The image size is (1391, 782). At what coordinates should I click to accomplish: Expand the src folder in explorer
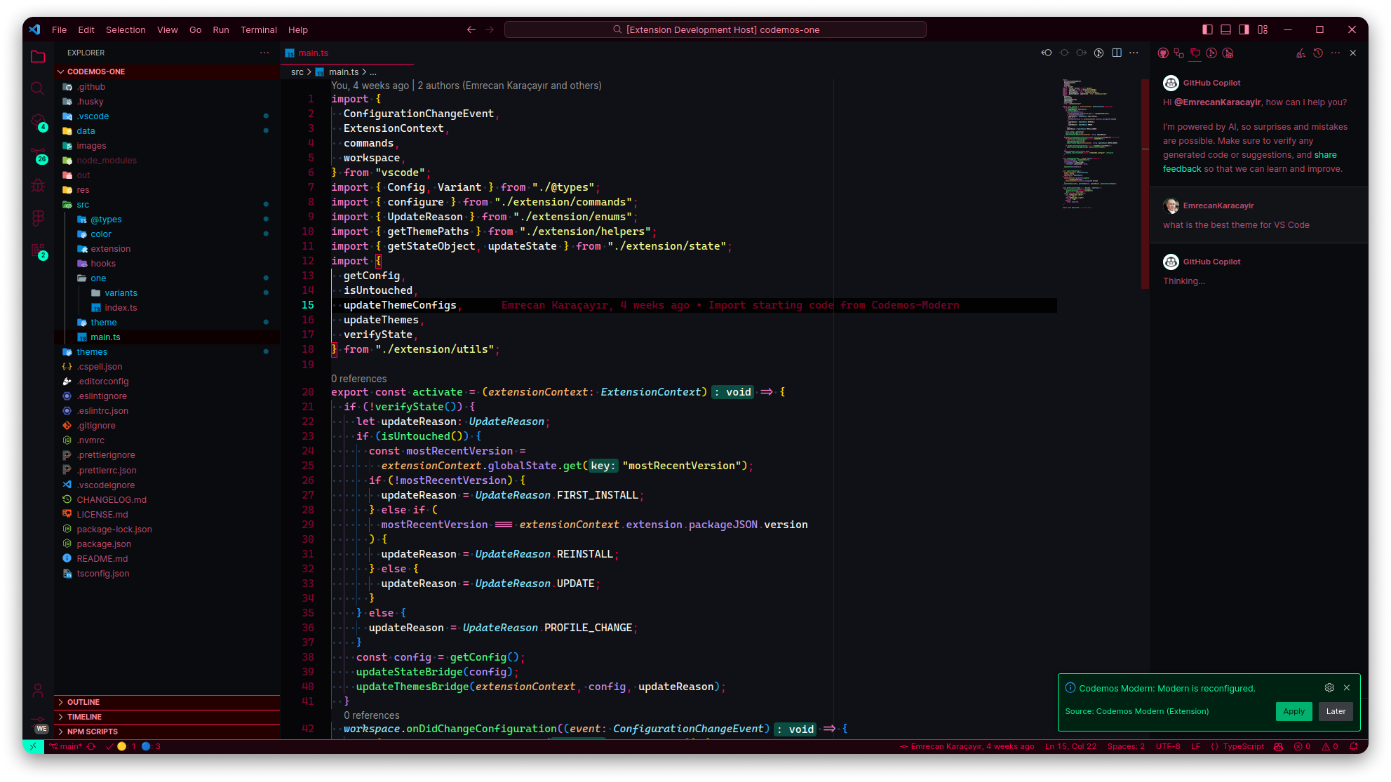[x=82, y=204]
